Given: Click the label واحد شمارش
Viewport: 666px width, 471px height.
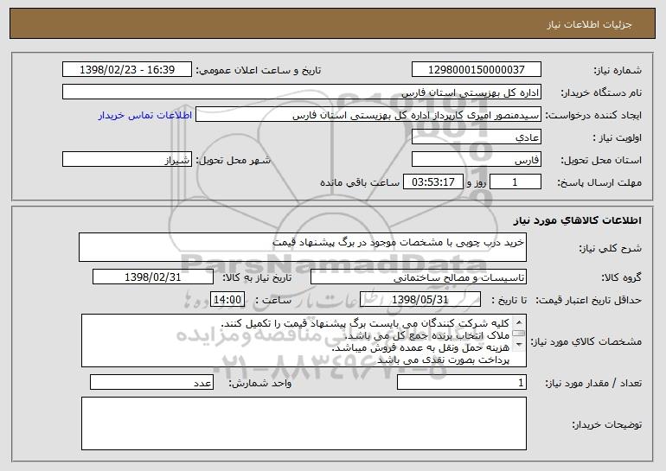Looking at the screenshot, I should pos(260,383).
